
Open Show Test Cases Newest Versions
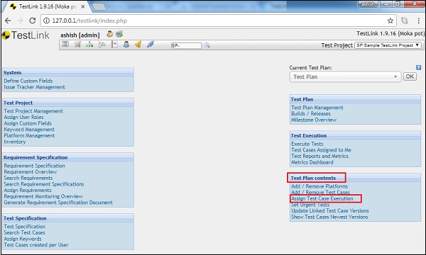pyautogui.click(x=329, y=217)
